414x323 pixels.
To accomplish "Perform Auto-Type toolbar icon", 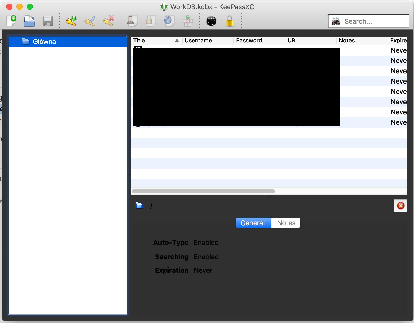I will [188, 21].
